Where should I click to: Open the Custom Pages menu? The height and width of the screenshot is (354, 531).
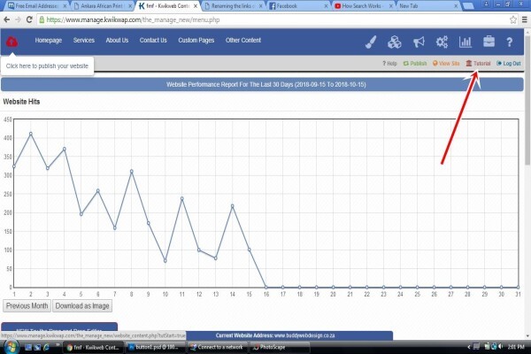pyautogui.click(x=196, y=41)
